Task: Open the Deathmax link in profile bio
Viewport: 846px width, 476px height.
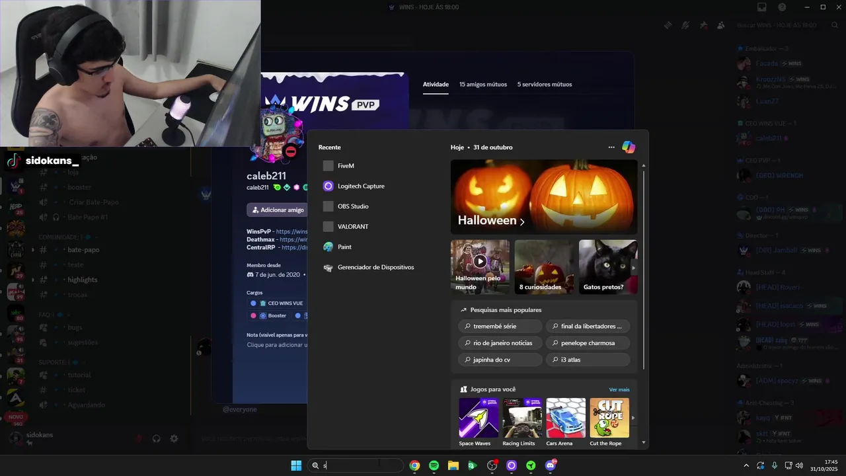Action: tap(293, 240)
